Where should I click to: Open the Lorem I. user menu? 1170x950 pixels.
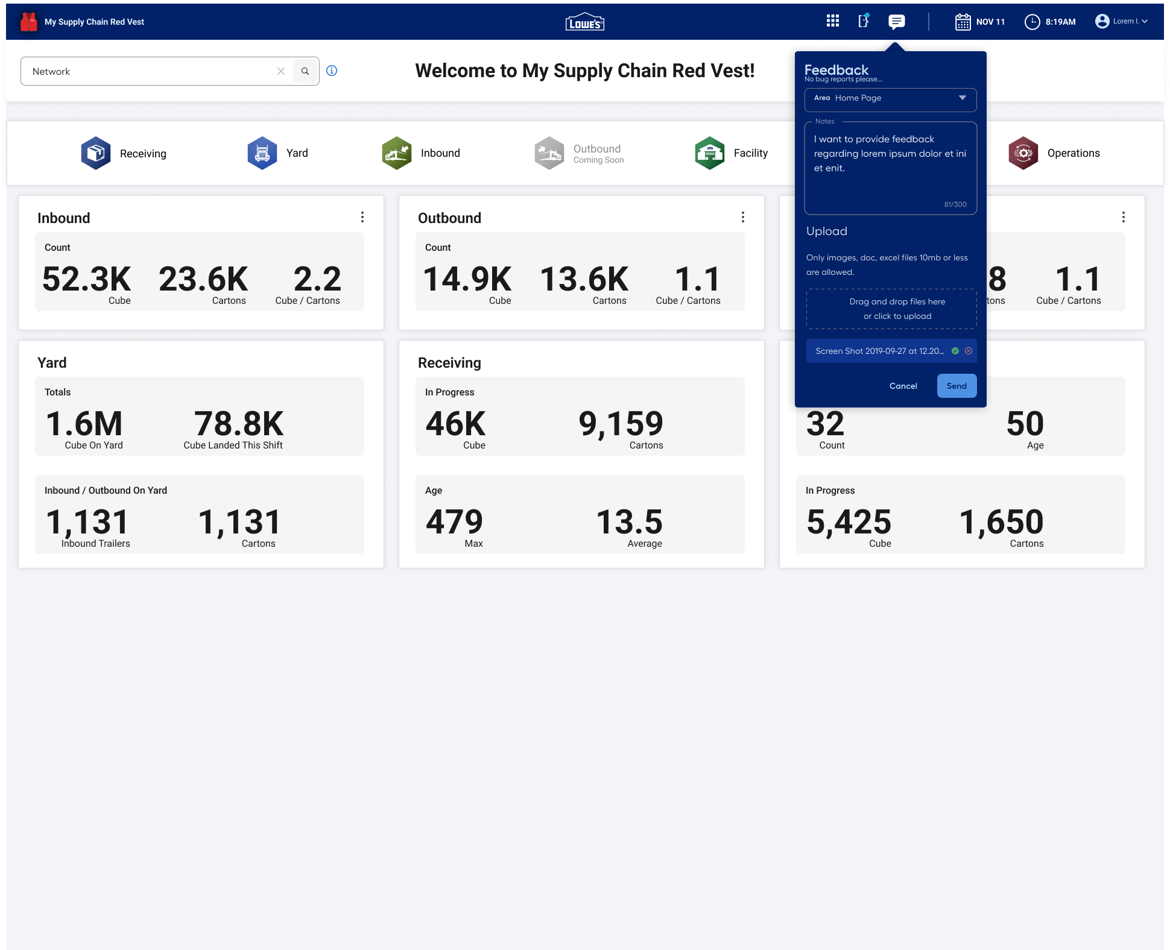tap(1122, 22)
